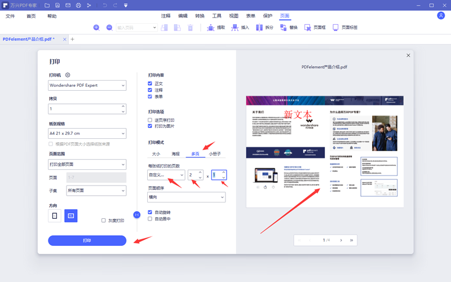Switch to the 小册子 print mode tab
451x282 pixels.
(x=215, y=153)
